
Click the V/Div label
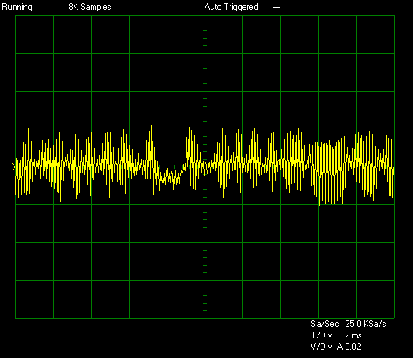pyautogui.click(x=321, y=347)
